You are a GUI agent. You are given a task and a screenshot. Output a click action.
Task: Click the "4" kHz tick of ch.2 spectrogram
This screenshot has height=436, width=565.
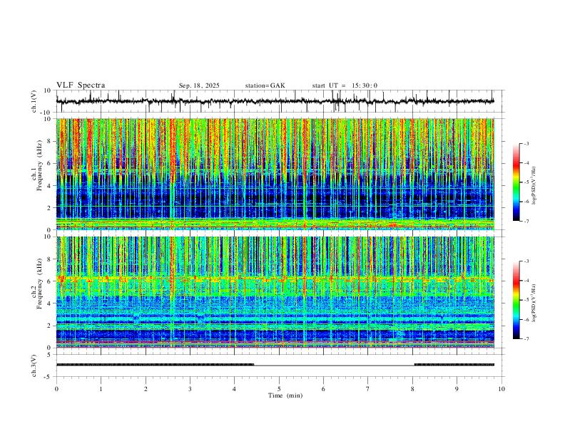click(49, 303)
